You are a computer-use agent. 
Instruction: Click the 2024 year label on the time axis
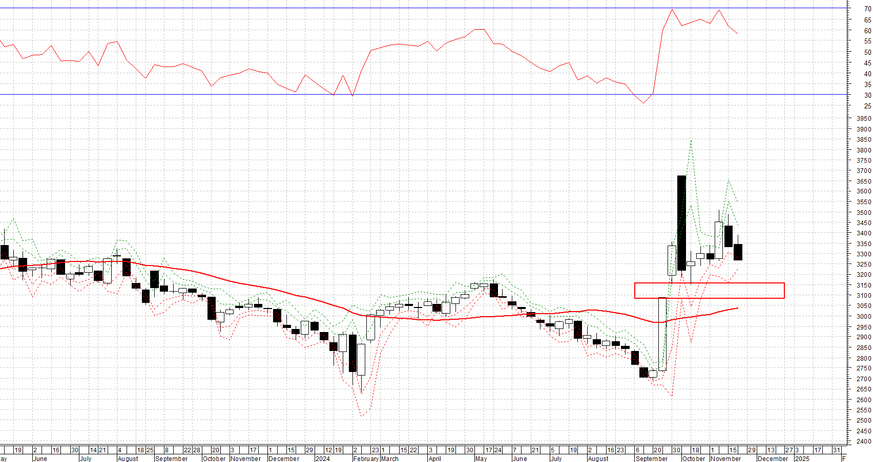point(323,458)
